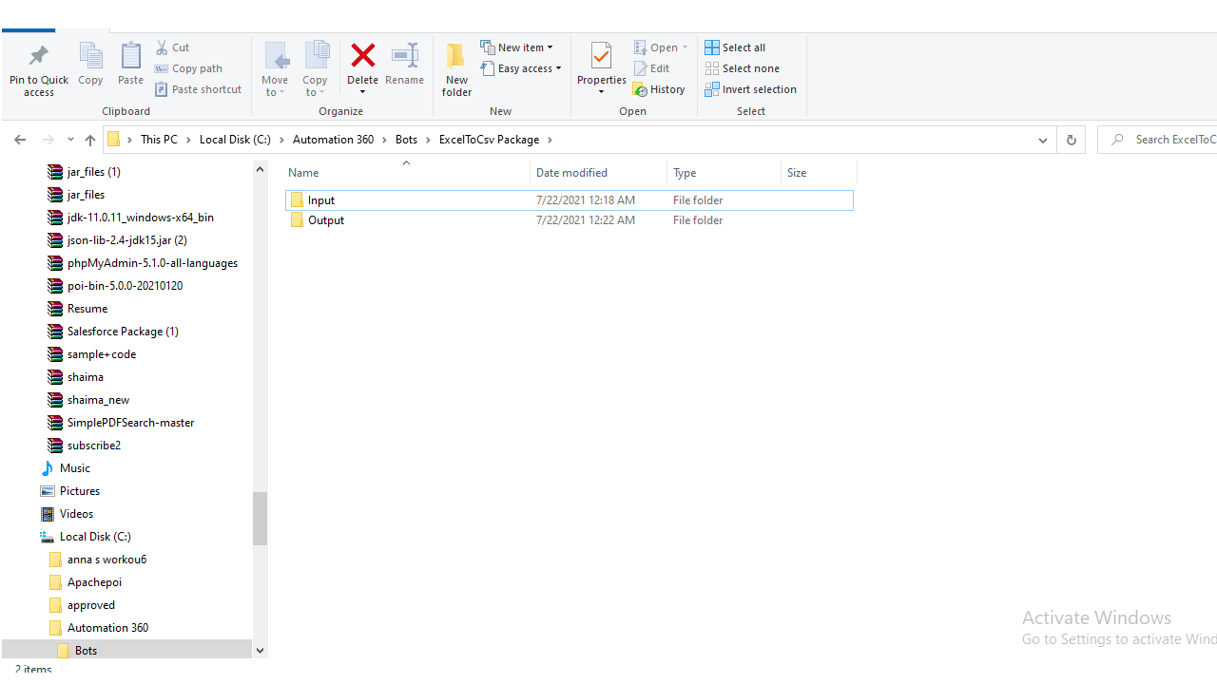Image resolution: width=1217 pixels, height=684 pixels.
Task: Expand the Easy access dropdown
Action: click(522, 68)
